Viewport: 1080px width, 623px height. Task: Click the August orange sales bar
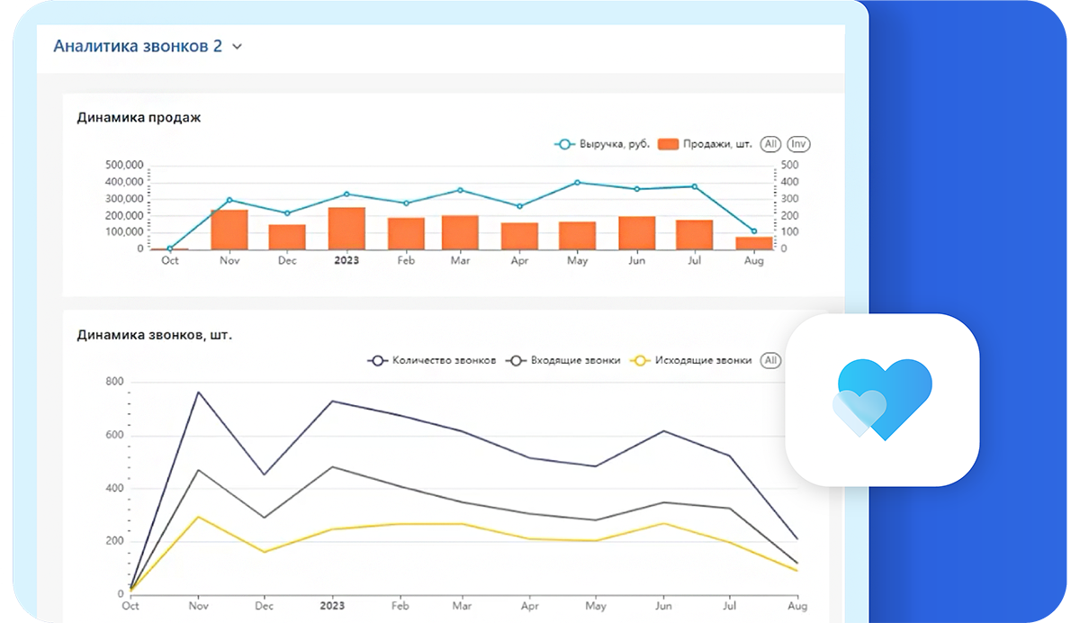(754, 243)
